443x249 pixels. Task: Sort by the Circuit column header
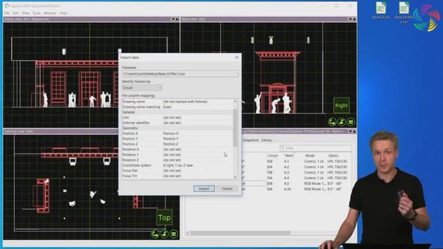[272, 156]
